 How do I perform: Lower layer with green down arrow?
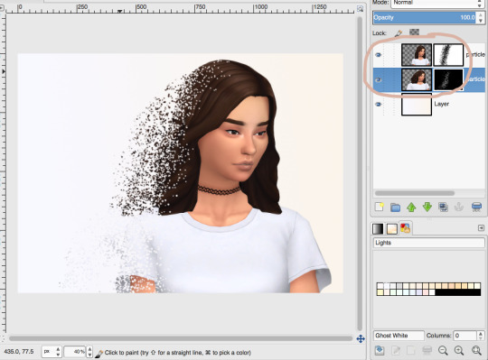point(427,207)
